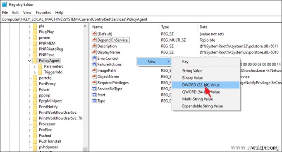Select the Psched tree item
This screenshot has height=152, width=282.
pyautogui.click(x=45, y=136)
